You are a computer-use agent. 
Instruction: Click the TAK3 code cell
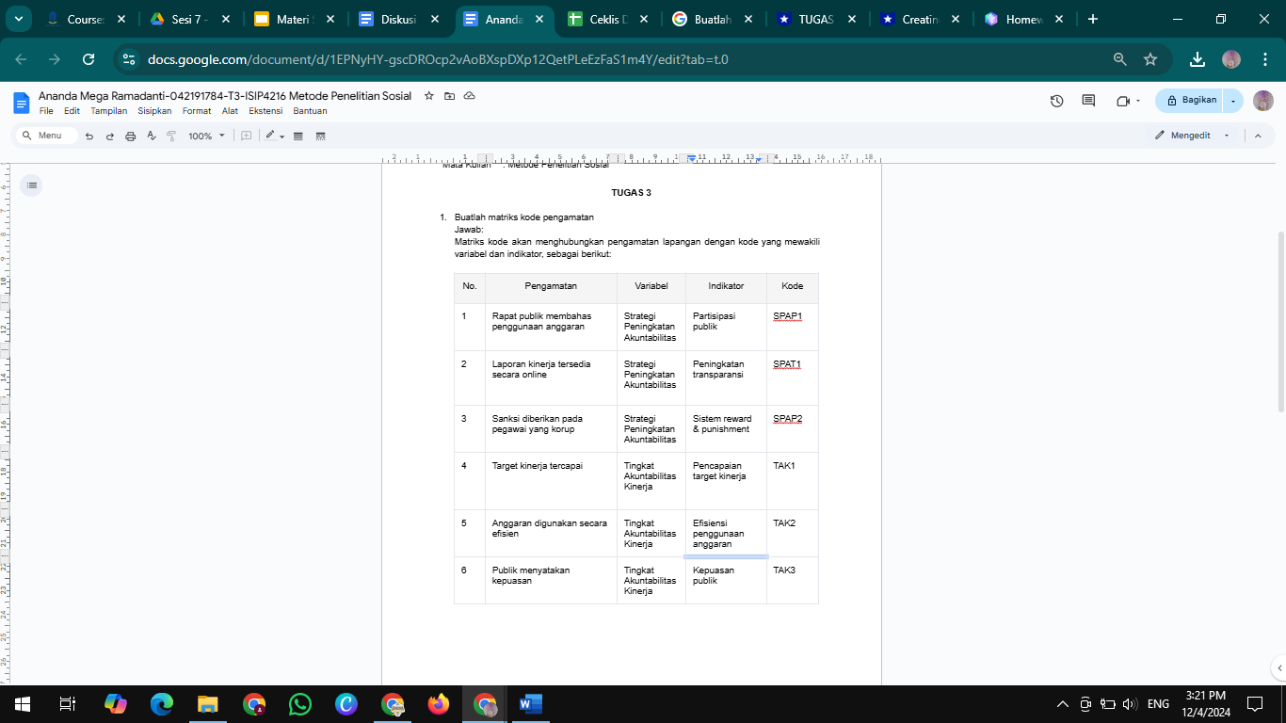(792, 580)
